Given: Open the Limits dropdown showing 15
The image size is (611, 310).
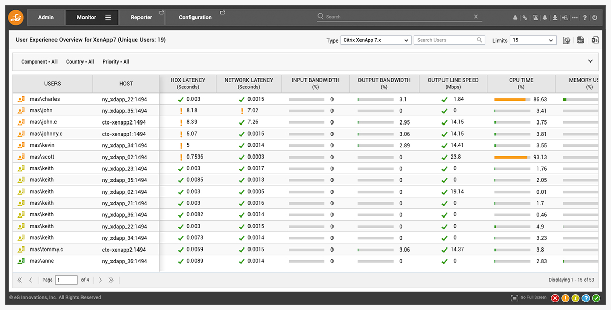Looking at the screenshot, I should 533,40.
